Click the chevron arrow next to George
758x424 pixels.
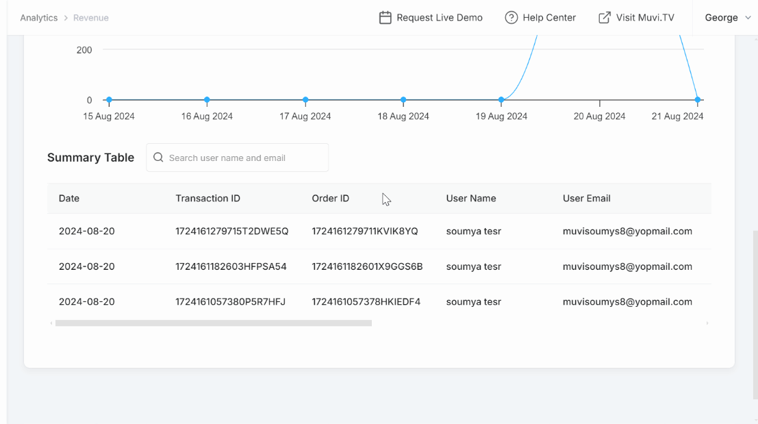(748, 18)
